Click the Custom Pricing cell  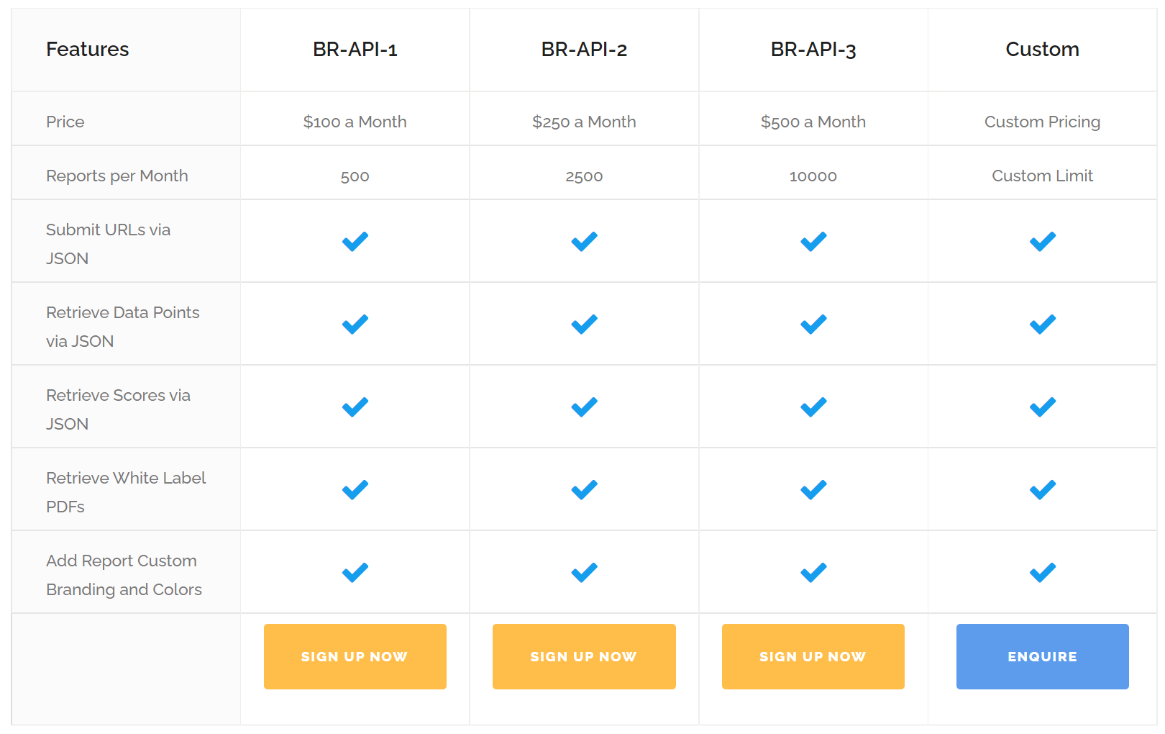1042,122
